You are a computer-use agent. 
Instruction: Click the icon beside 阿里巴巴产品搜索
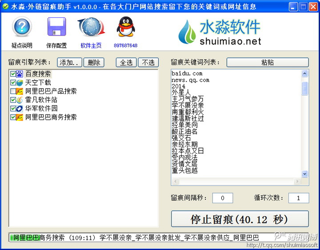20,91
